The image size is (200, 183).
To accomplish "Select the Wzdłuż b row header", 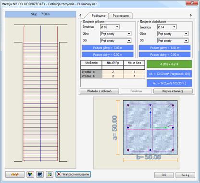I will [x=91, y=76].
